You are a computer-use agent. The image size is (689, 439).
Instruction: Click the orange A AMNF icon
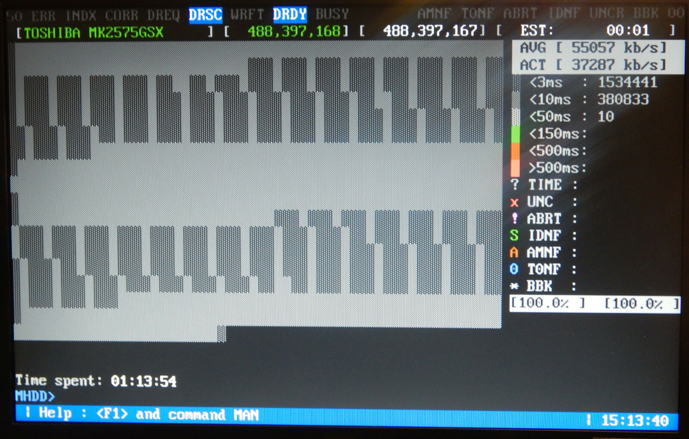(x=514, y=252)
